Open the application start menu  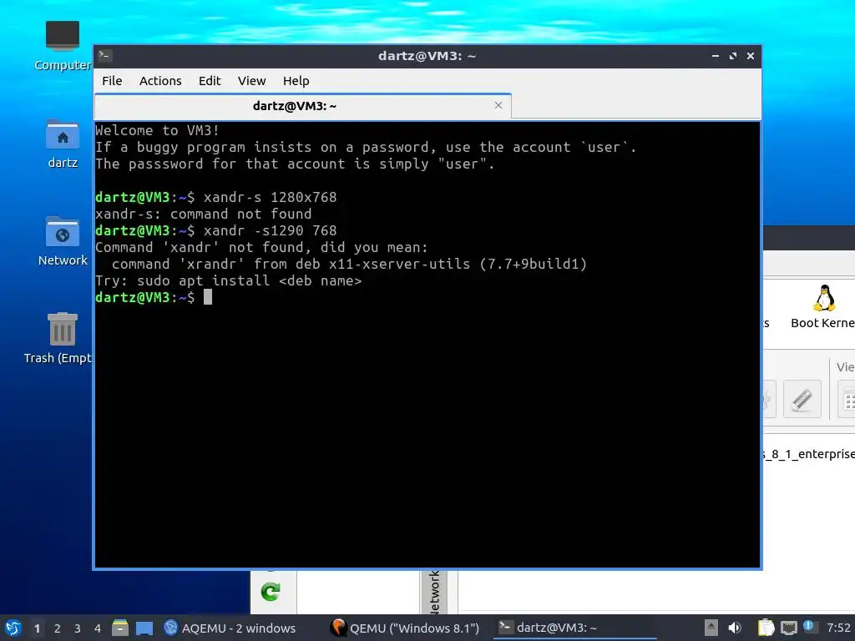13,628
